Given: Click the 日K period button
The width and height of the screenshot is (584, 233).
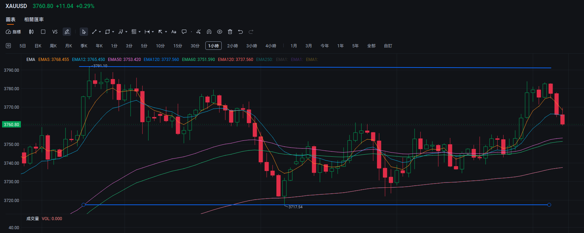Looking at the screenshot, I should 38,46.
